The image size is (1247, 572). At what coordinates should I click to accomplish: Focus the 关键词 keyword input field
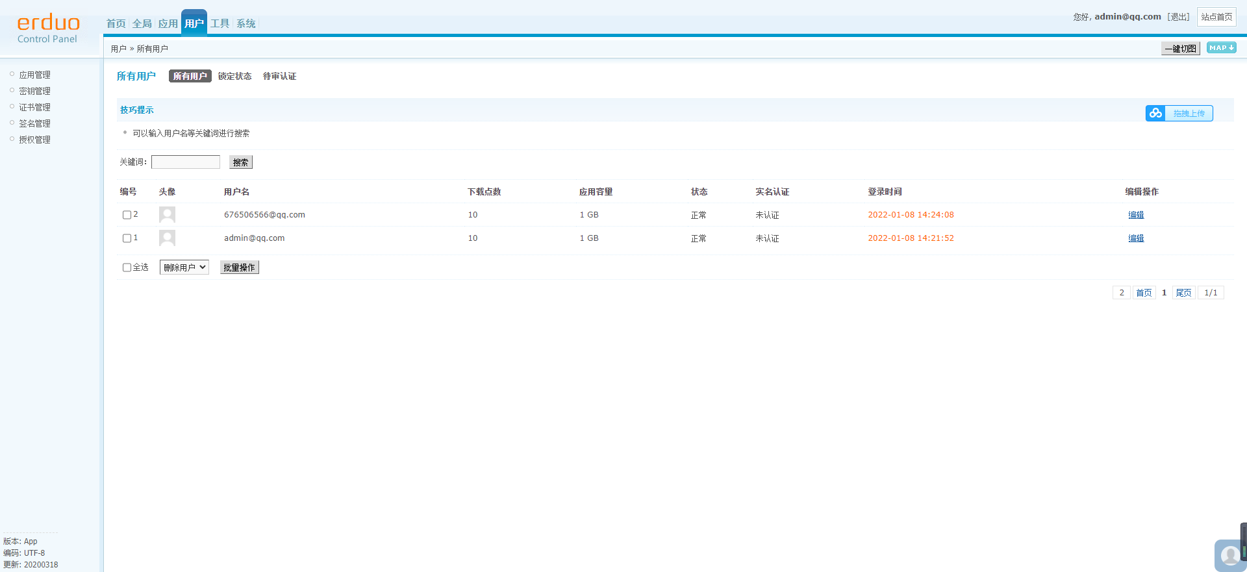[186, 162]
